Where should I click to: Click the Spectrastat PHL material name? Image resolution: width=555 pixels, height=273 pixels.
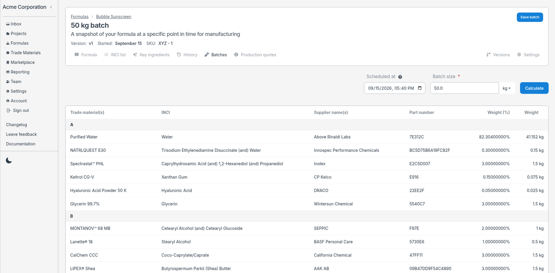[87, 164]
